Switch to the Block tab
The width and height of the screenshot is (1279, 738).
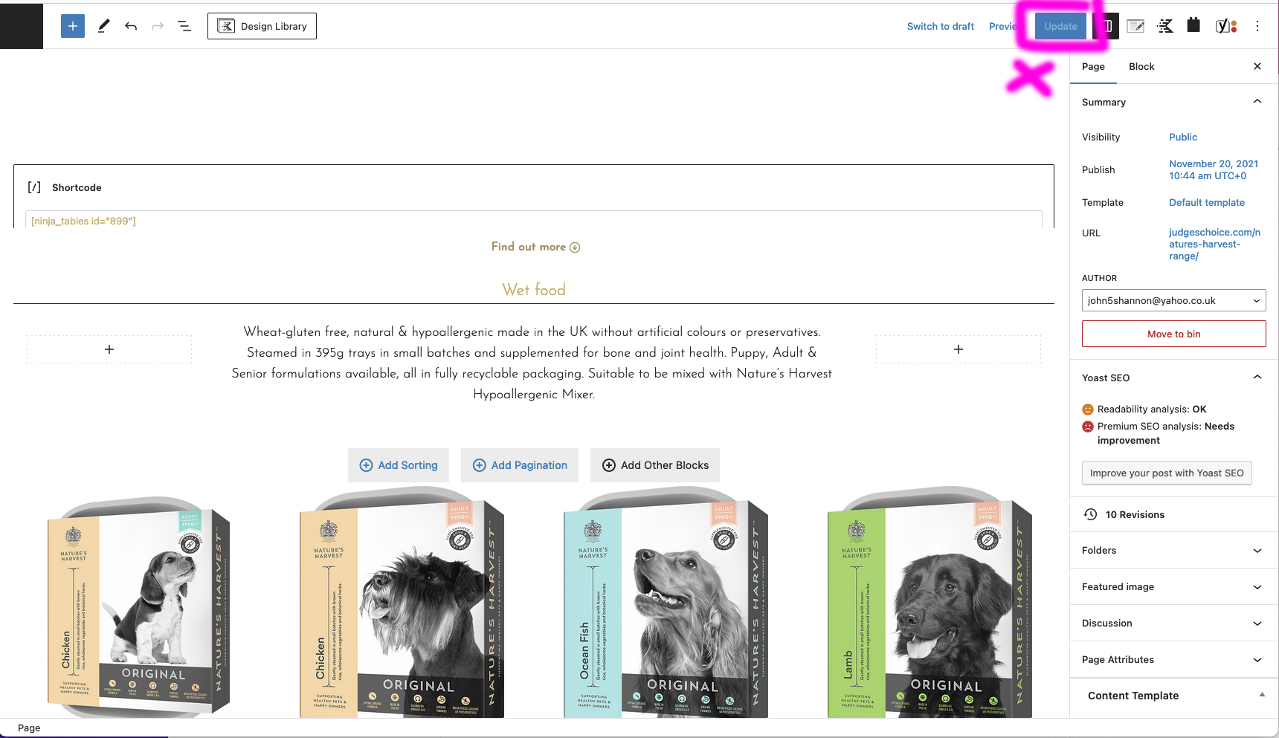point(1141,66)
